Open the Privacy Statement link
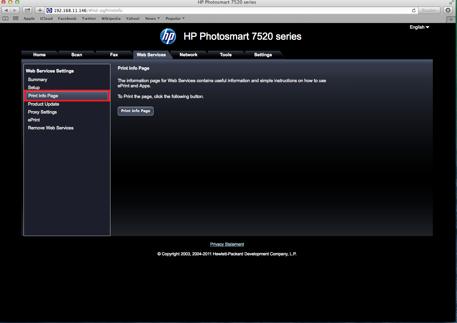 pyautogui.click(x=227, y=244)
